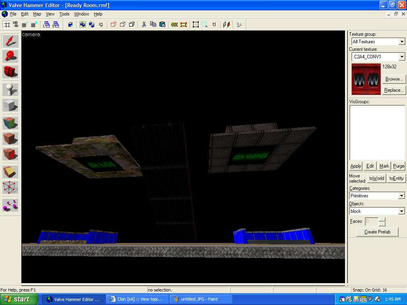Click the C2A4_CONV1 texture preview thumbnail
This screenshot has height=305, width=407.
(366, 79)
